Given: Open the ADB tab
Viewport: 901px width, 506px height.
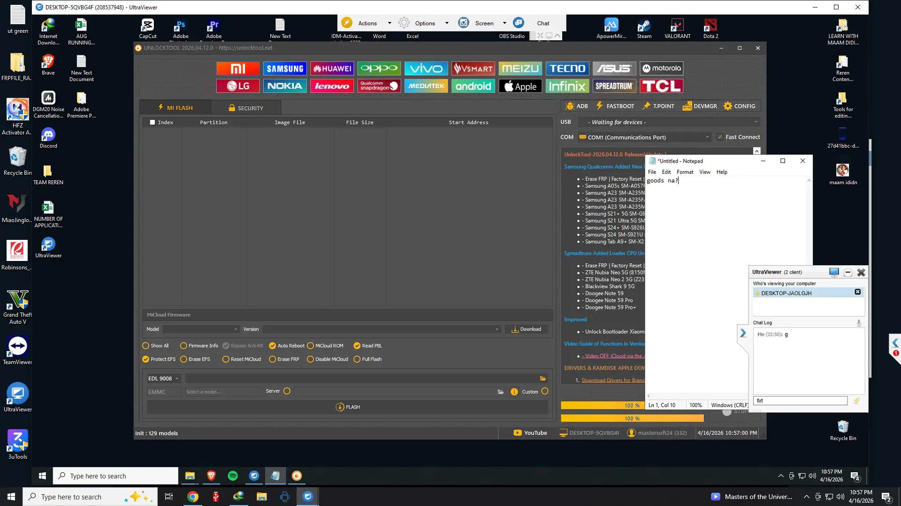Looking at the screenshot, I should pos(577,106).
